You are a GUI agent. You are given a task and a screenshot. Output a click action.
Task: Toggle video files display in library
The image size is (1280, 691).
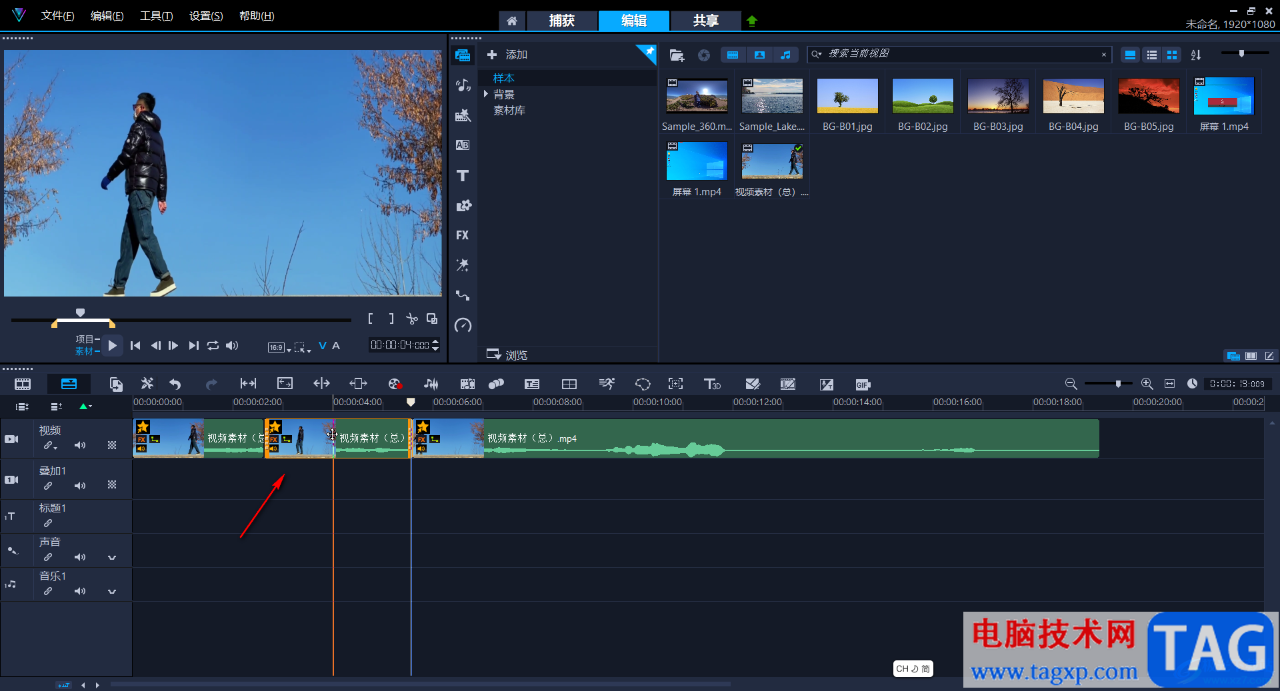pos(733,55)
